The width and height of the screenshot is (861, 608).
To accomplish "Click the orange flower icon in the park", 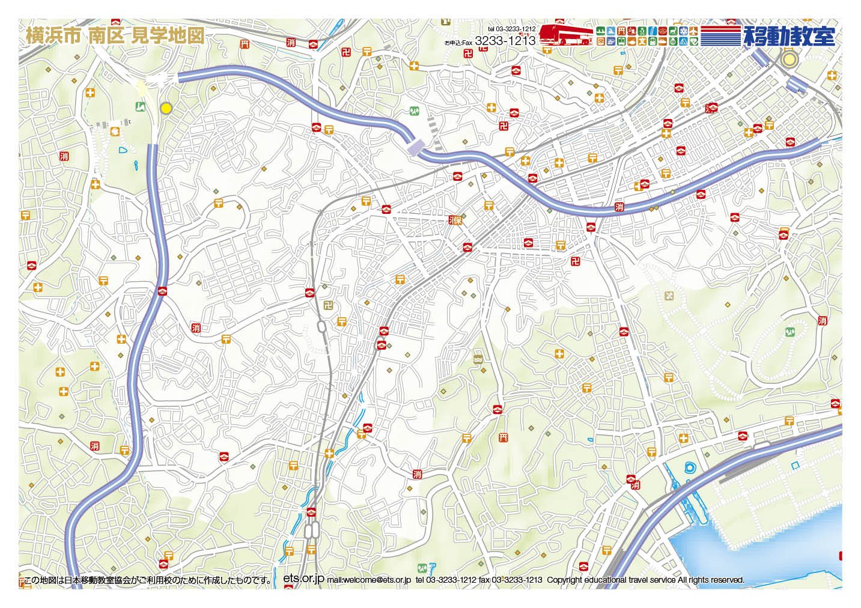I will [x=115, y=132].
